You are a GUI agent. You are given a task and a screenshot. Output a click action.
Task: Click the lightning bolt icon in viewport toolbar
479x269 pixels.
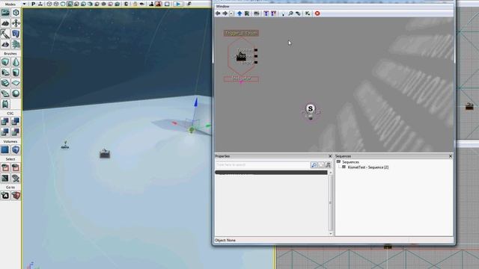coord(189,4)
